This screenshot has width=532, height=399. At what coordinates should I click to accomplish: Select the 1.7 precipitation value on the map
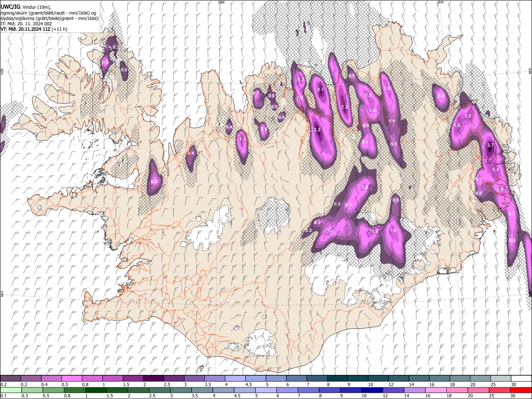click(488, 160)
